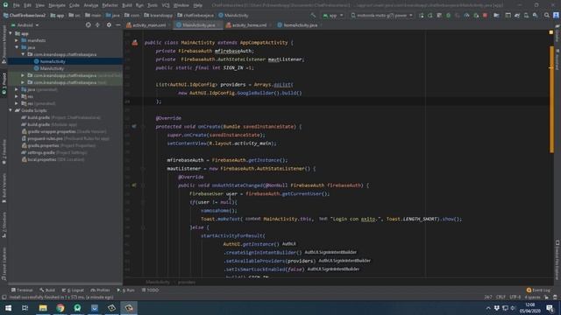Click 'user' variable in FirebaseUser line
The height and width of the screenshot is (315, 561).
click(x=231, y=193)
